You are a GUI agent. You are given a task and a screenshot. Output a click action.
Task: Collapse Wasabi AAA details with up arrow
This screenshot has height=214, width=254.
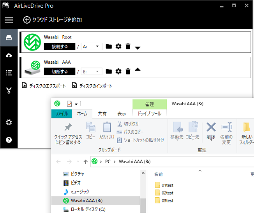click(138, 70)
